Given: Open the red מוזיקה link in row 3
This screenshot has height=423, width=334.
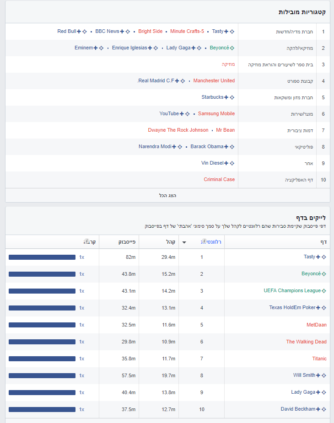Looking at the screenshot, I should [228, 64].
